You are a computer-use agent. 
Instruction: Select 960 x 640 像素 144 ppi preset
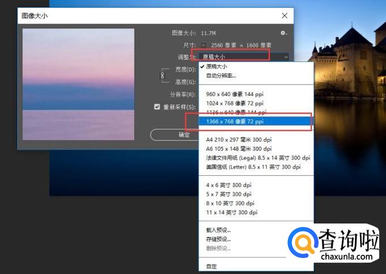click(235, 94)
